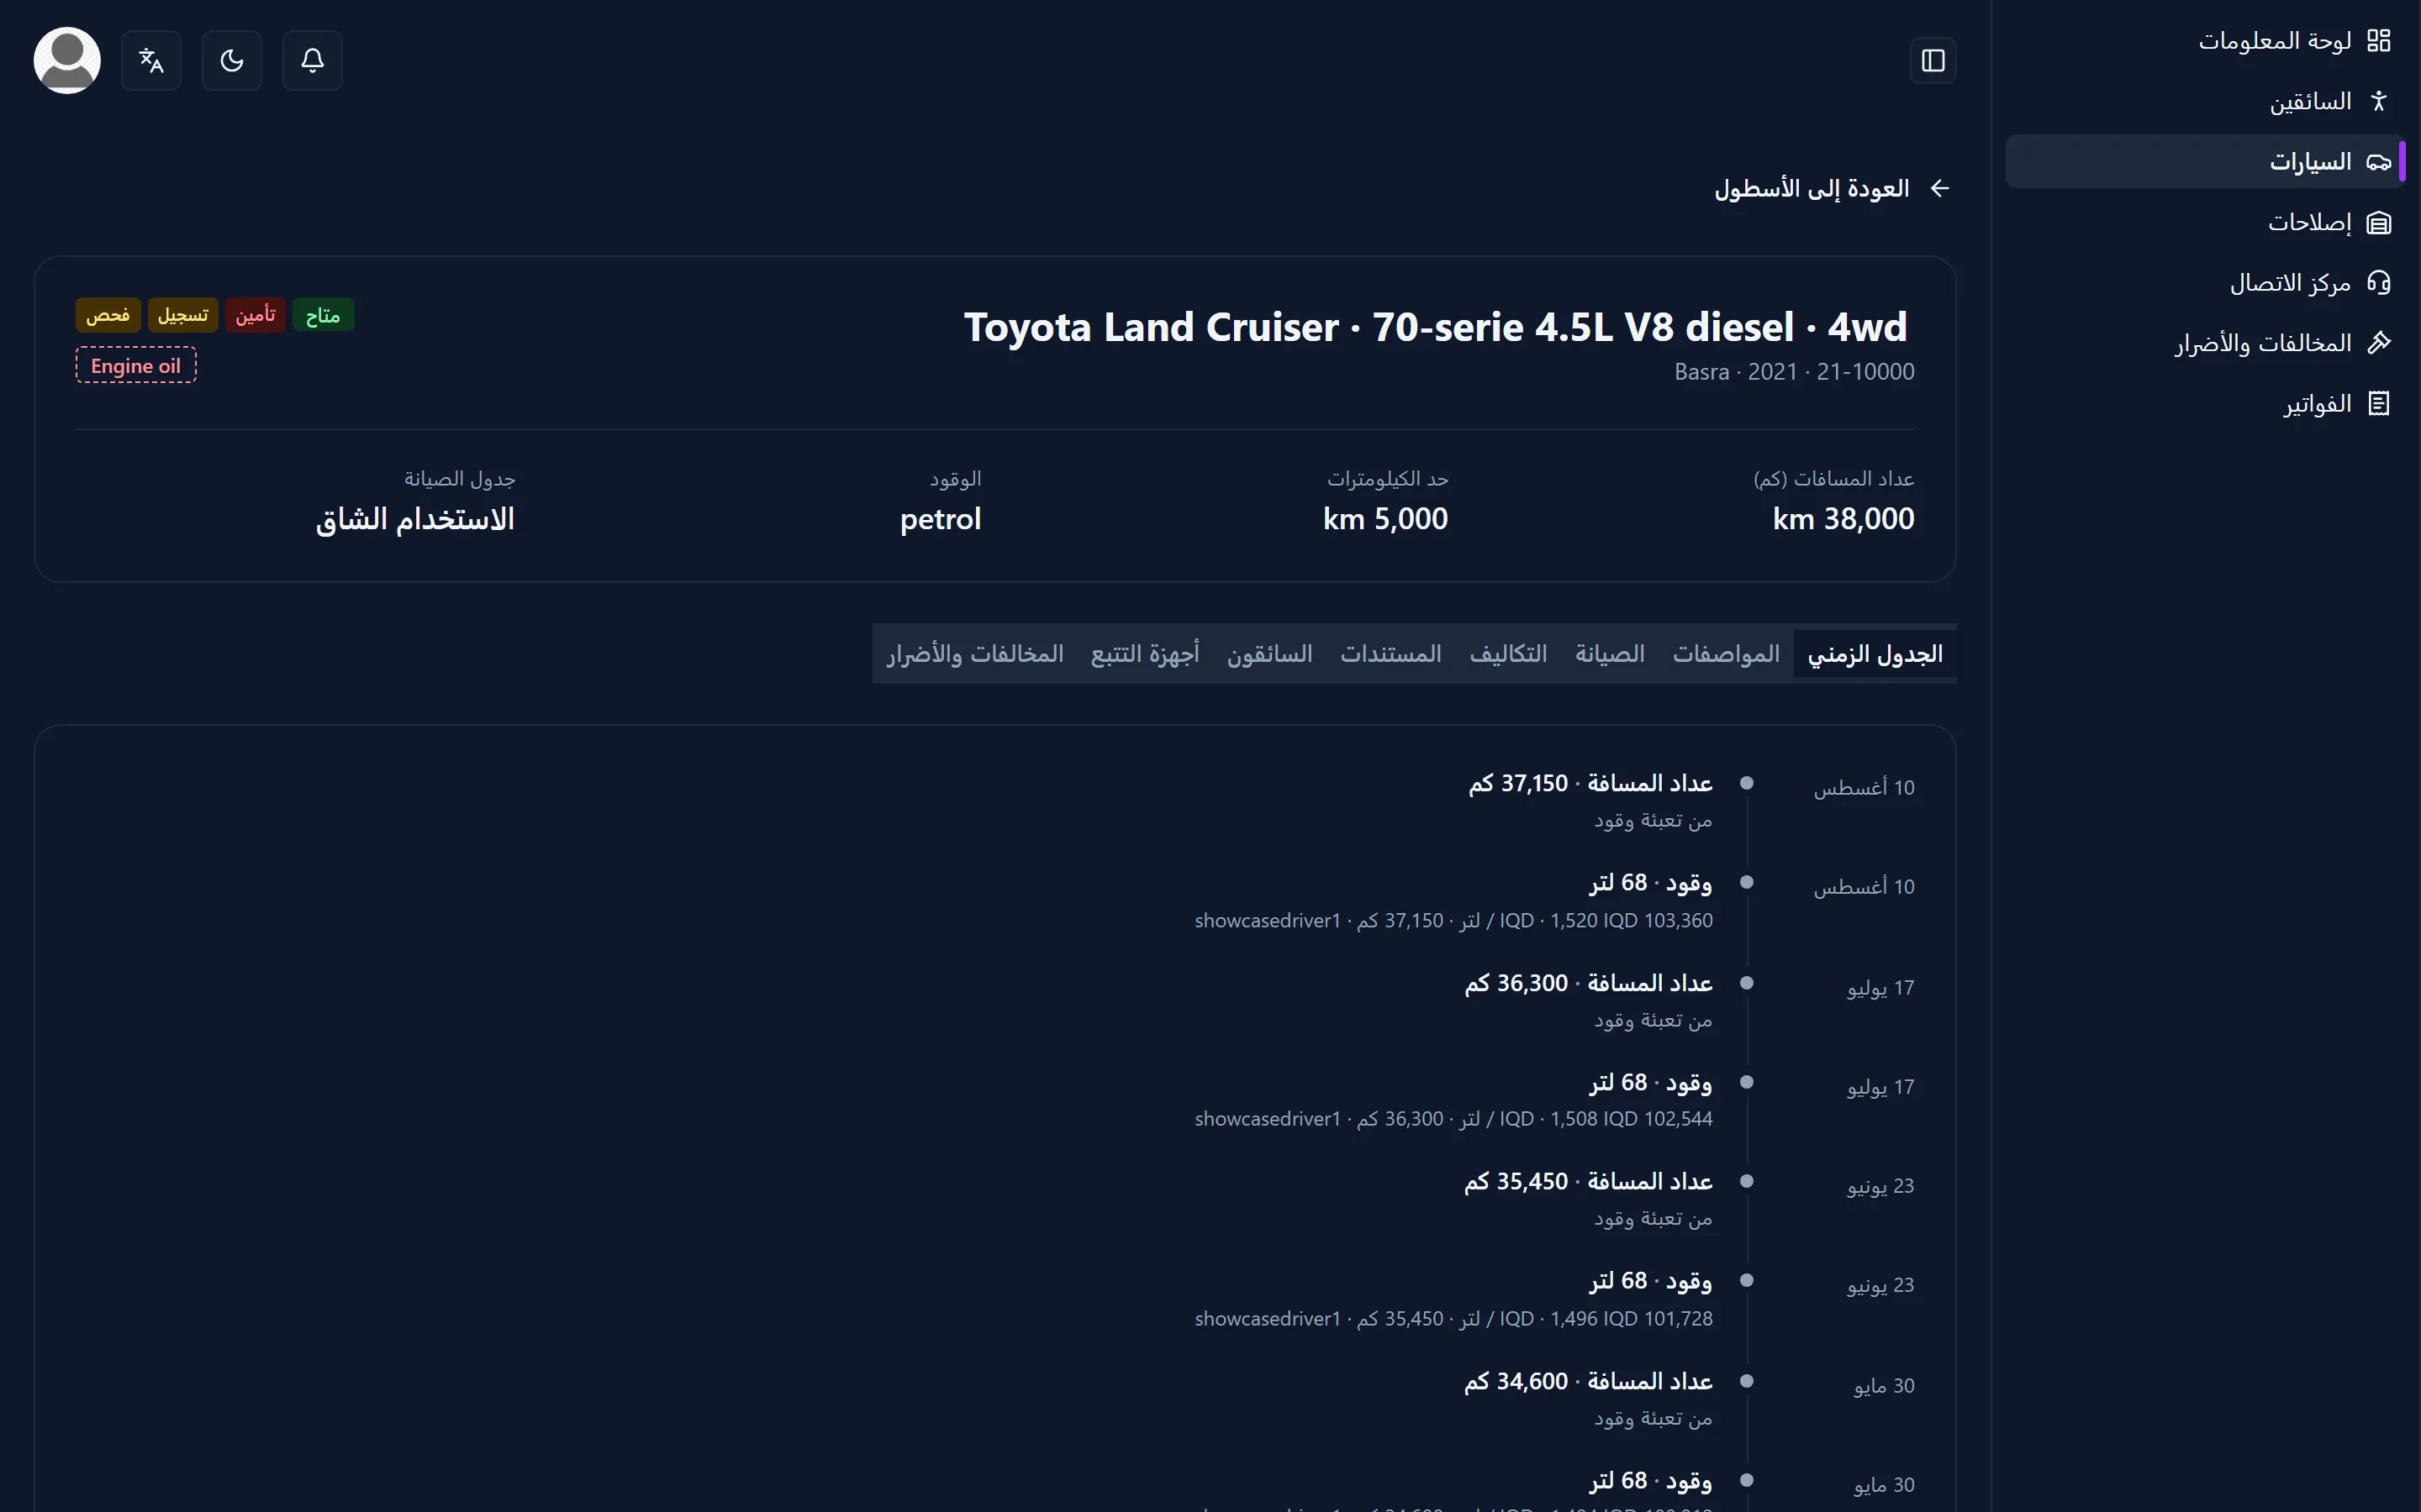Switch to the المخالفات والأضرار tab
The image size is (2421, 1512).
974,654
